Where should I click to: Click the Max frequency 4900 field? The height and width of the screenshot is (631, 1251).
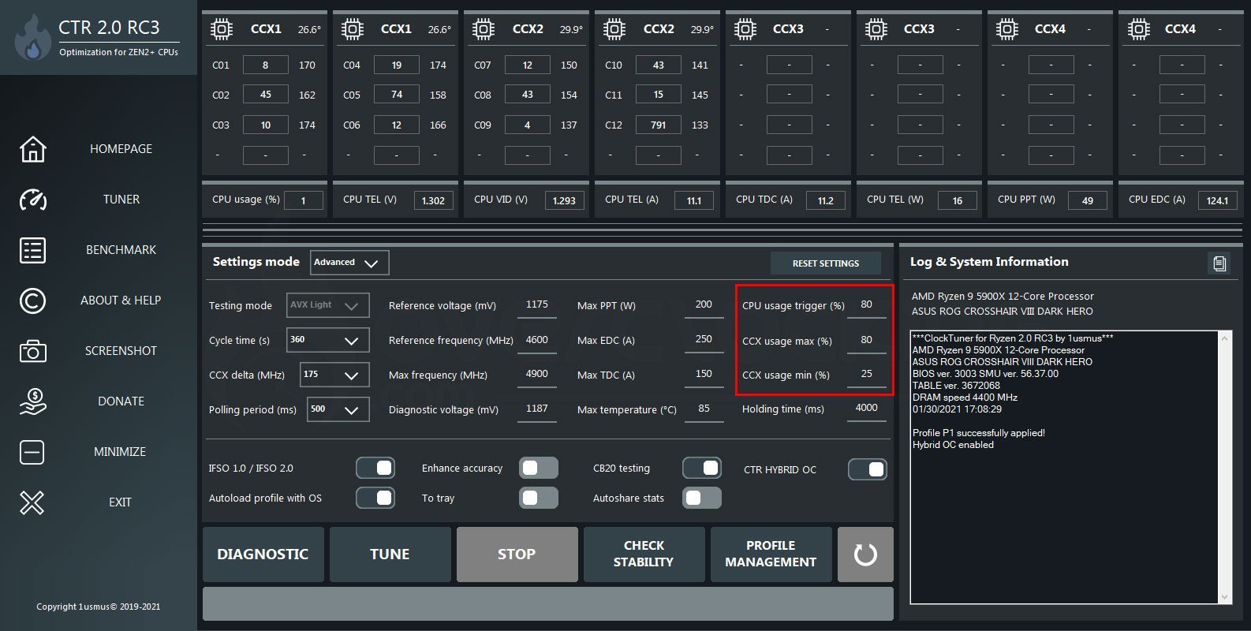pyautogui.click(x=537, y=375)
